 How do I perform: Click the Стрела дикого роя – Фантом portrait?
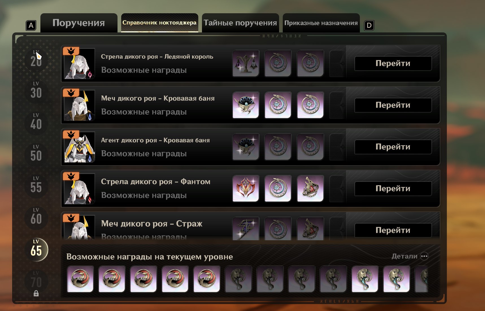(79, 188)
